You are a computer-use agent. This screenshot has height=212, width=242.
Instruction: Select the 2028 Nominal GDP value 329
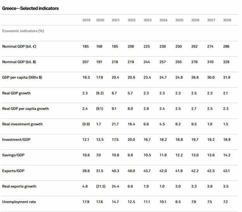coord(226,62)
